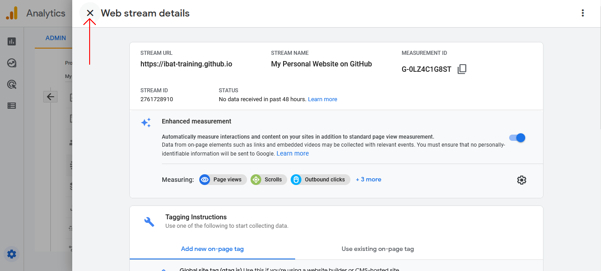Select the ADMIN tab behind the panel

(x=56, y=38)
